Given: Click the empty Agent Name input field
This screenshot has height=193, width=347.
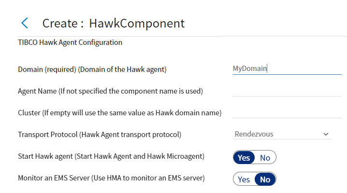Looking at the screenshot, I should click(x=287, y=90).
